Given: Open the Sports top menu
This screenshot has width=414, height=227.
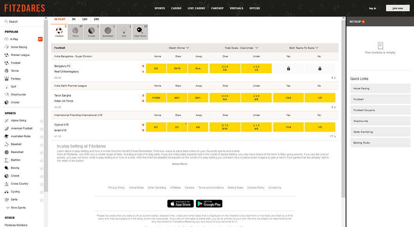Looking at the screenshot, I should tap(160, 8).
